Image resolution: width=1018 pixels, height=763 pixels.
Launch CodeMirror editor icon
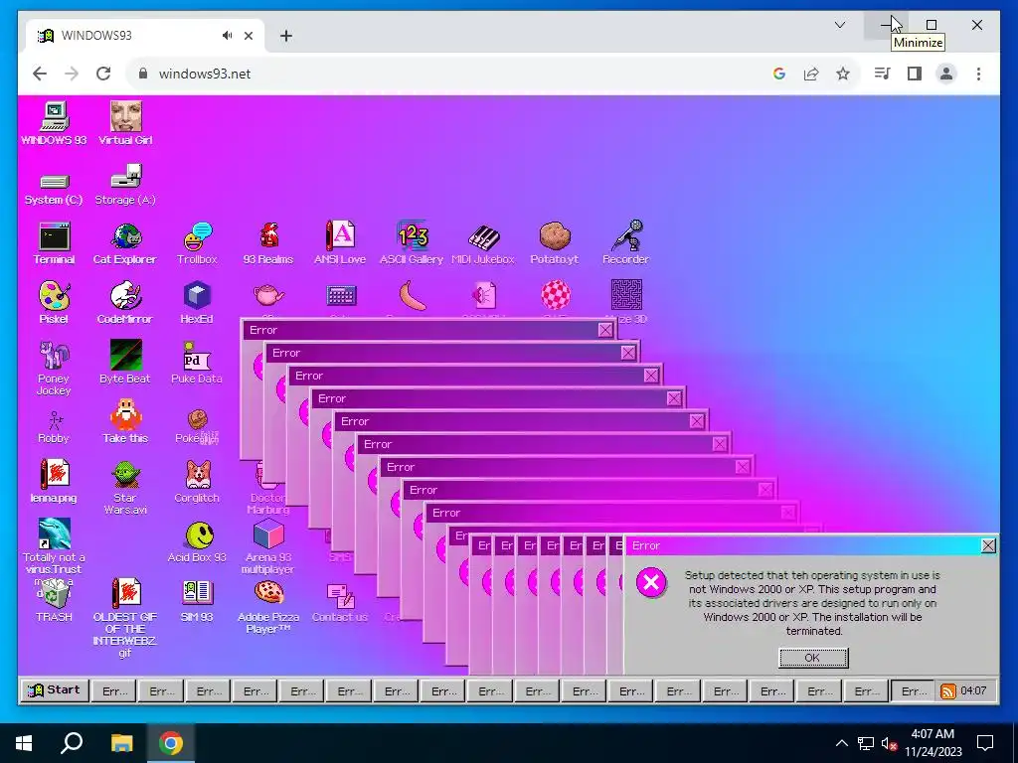pos(125,303)
